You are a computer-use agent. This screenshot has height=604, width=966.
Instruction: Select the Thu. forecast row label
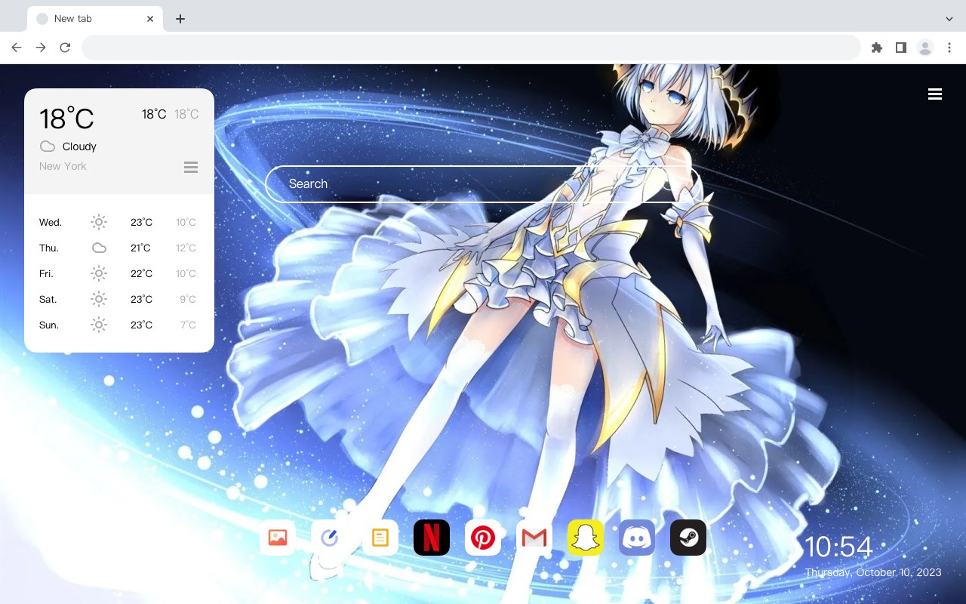coord(49,248)
